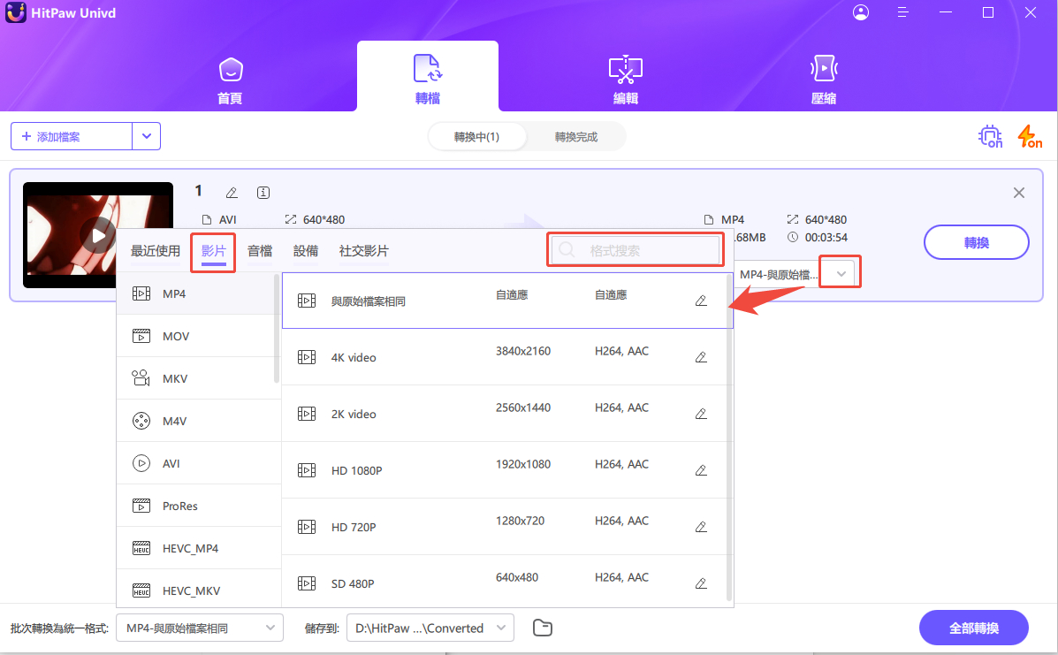Viewport: 1058px width, 655px height.
Task: Go to the 首頁 home tab
Action: click(230, 81)
